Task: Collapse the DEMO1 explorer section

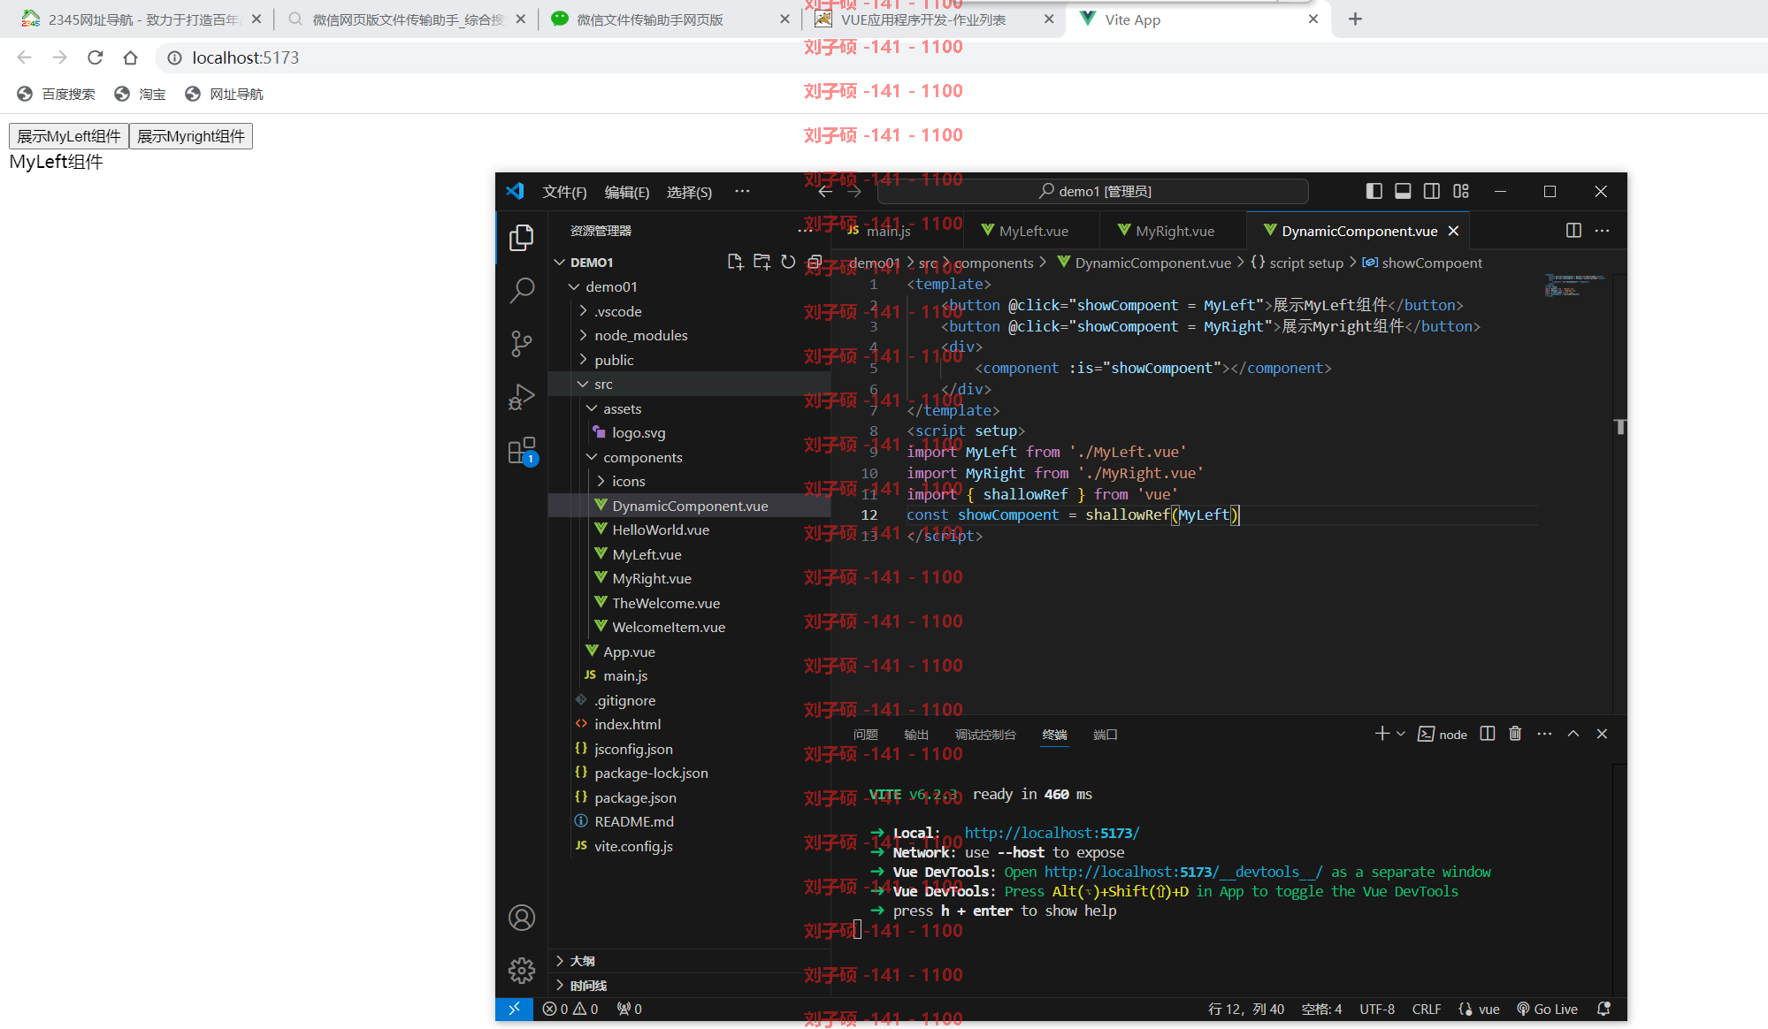Action: coord(559,263)
